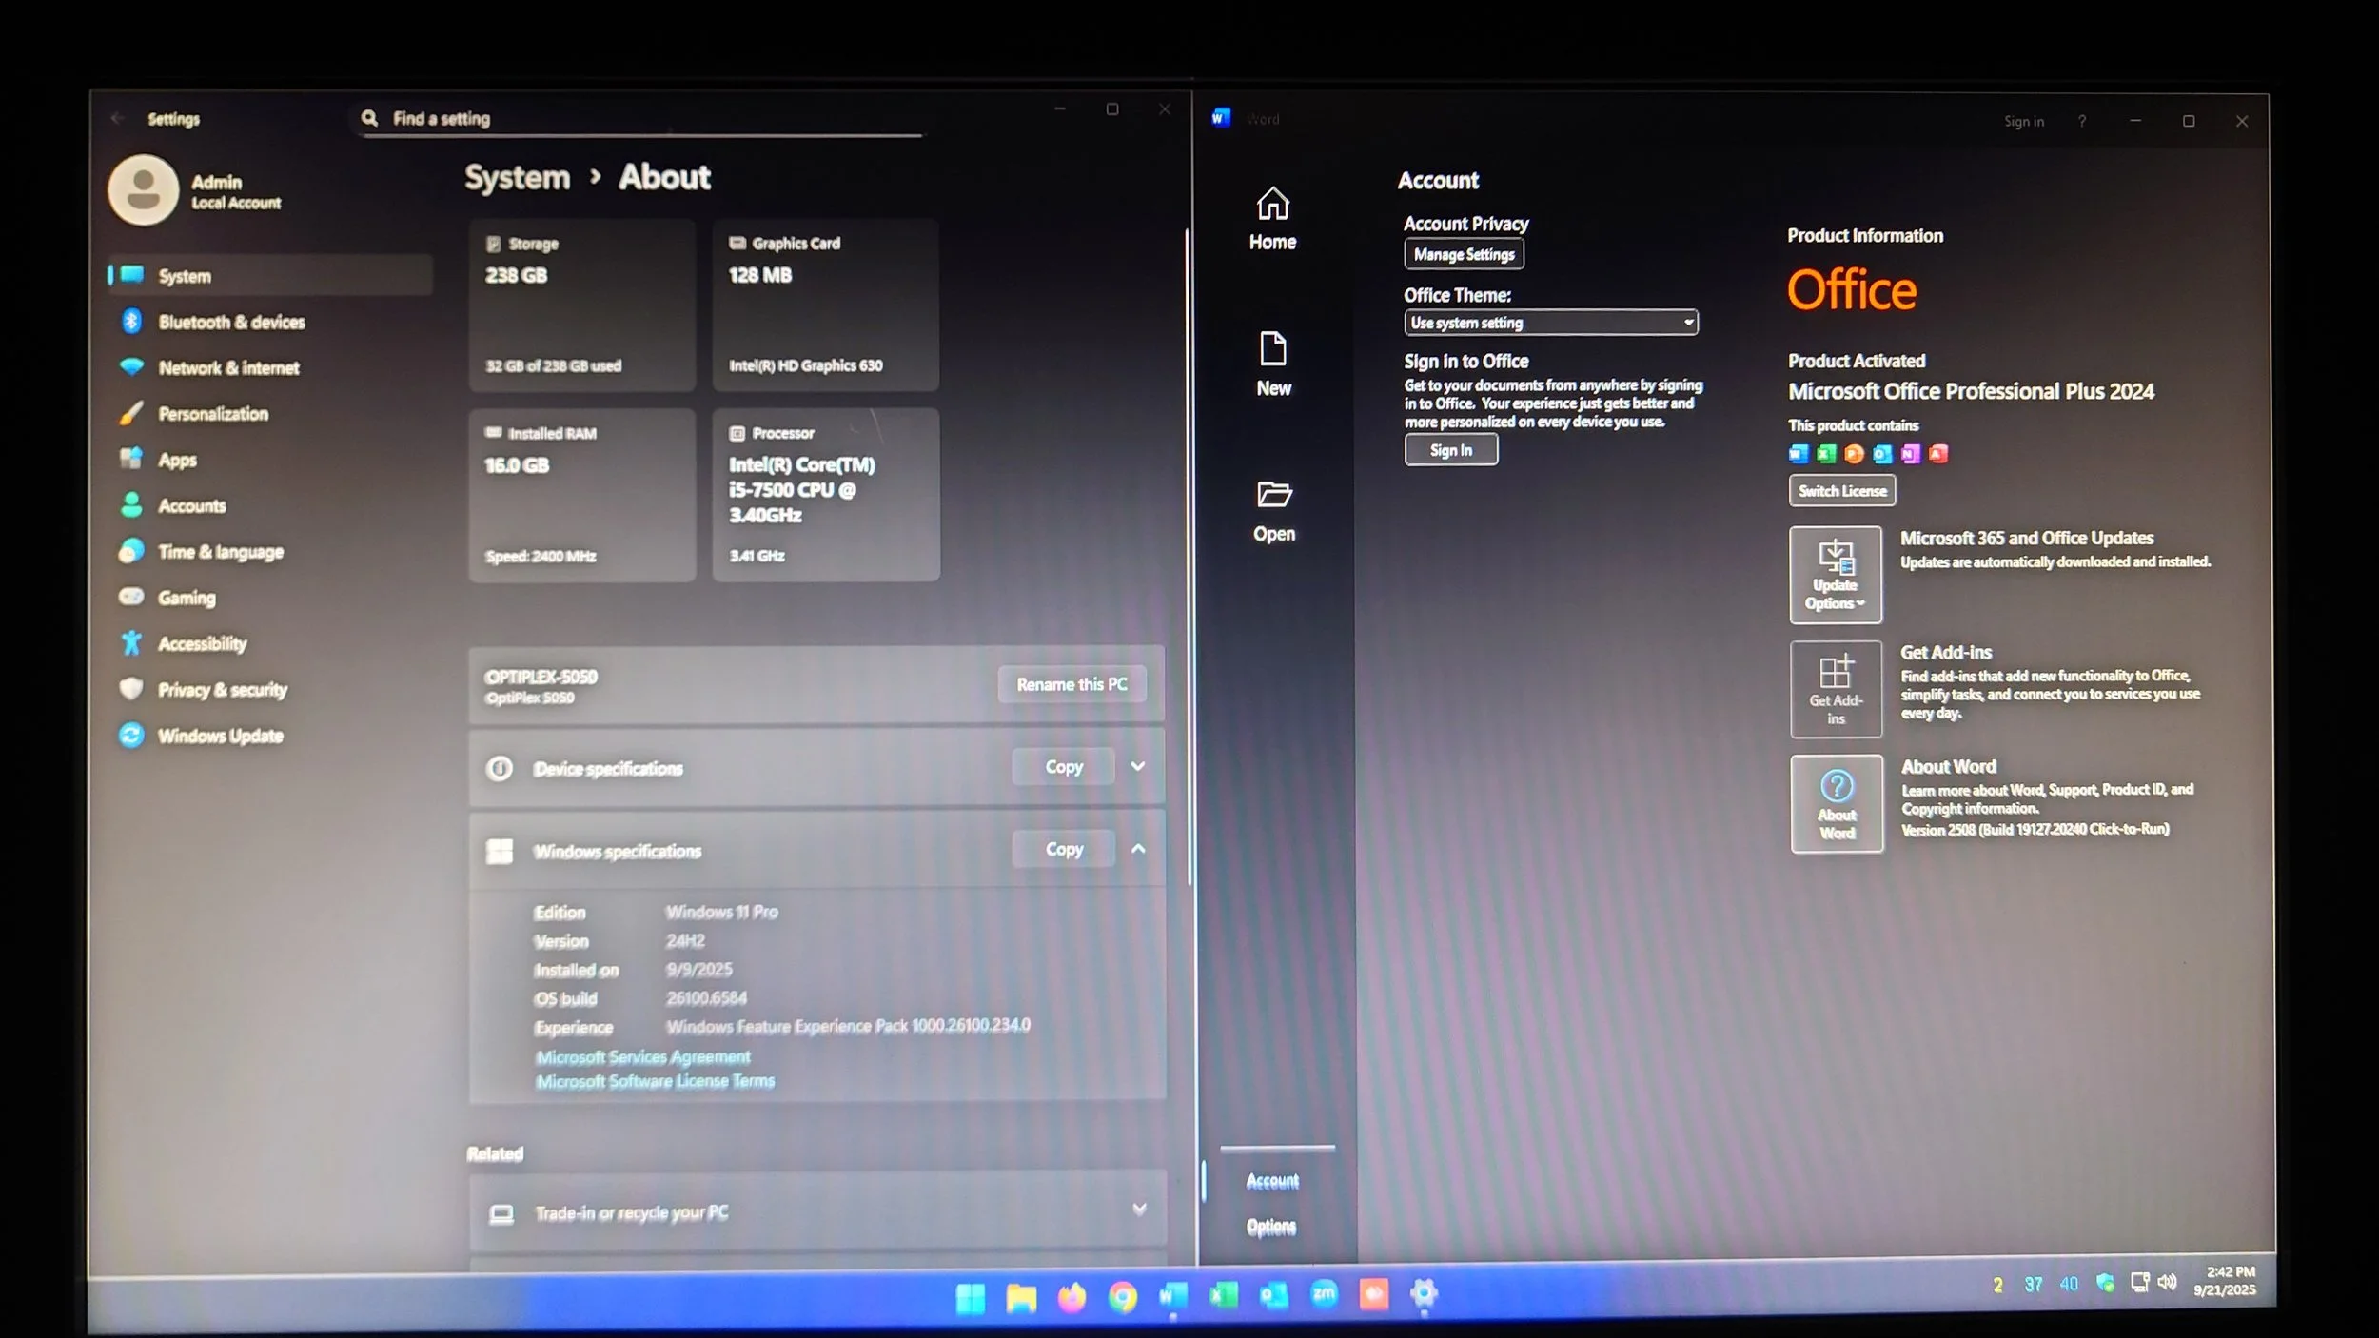Open Firefox from the taskbar

1072,1296
